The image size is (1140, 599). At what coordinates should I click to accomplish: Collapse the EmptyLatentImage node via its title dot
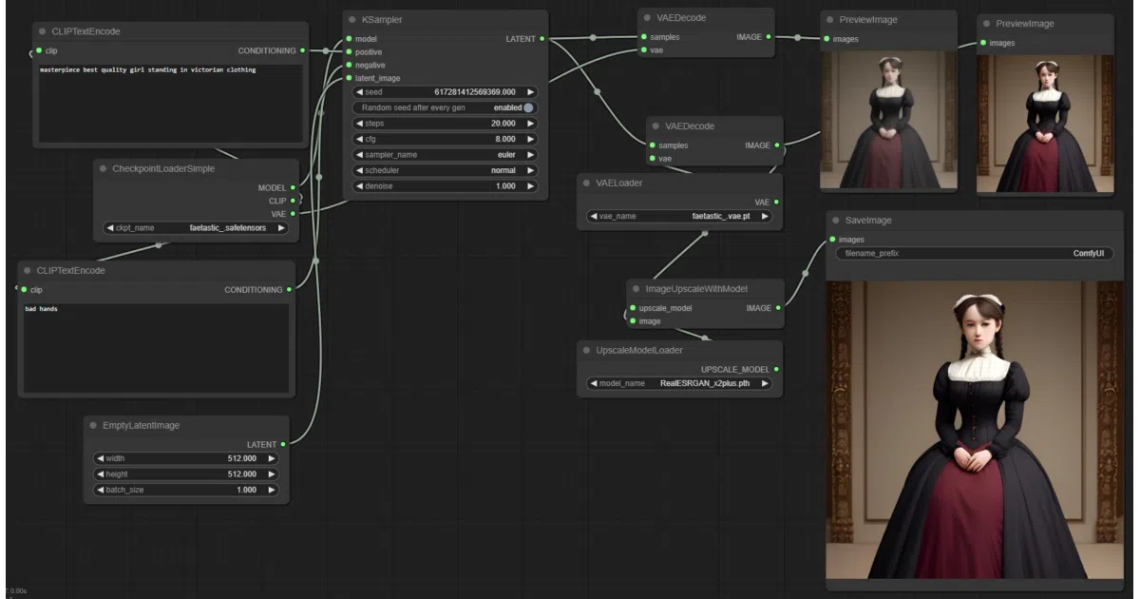pyautogui.click(x=92, y=425)
